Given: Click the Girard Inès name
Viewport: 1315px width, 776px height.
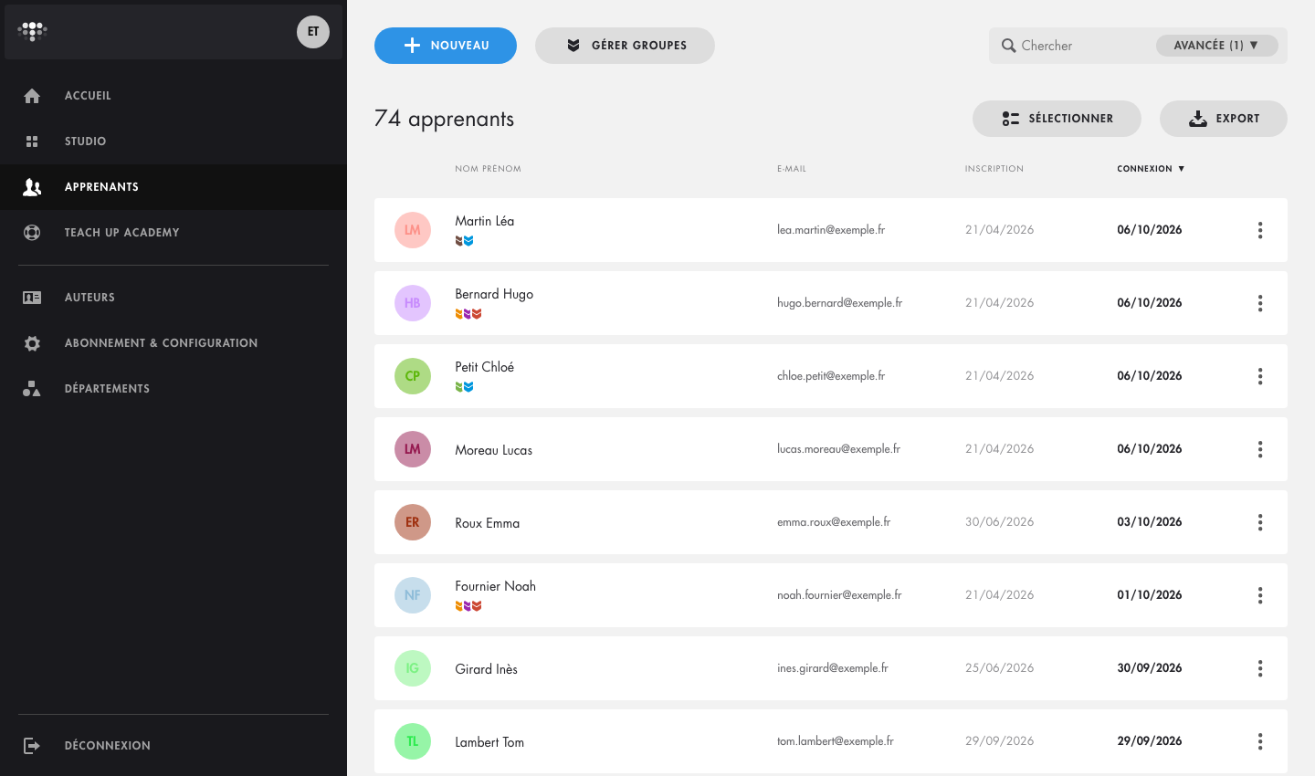Looking at the screenshot, I should coord(486,669).
